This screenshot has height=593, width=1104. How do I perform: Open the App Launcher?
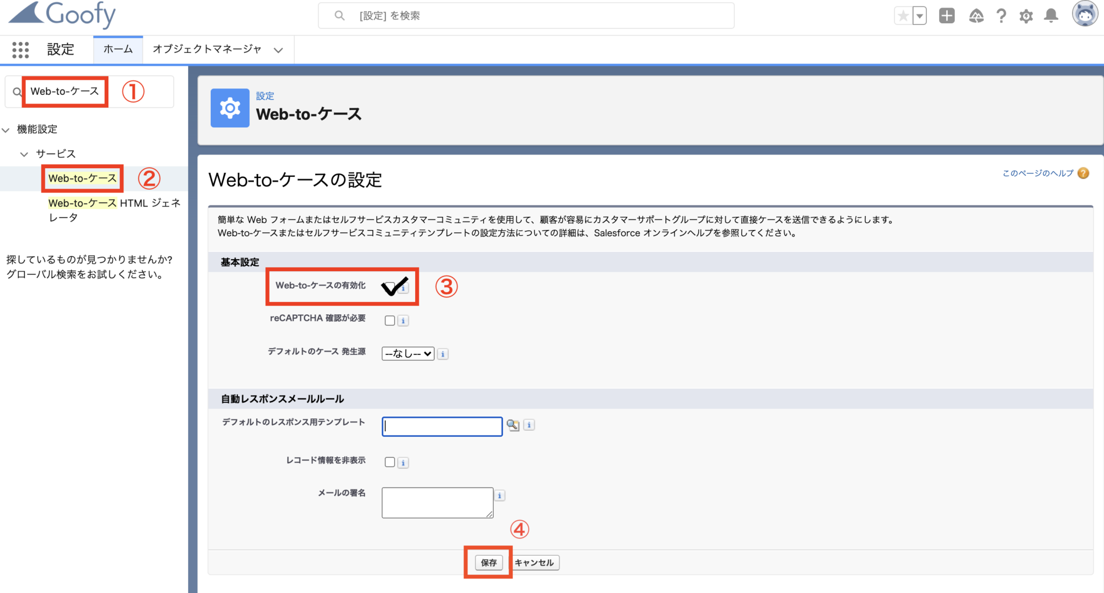pos(20,49)
